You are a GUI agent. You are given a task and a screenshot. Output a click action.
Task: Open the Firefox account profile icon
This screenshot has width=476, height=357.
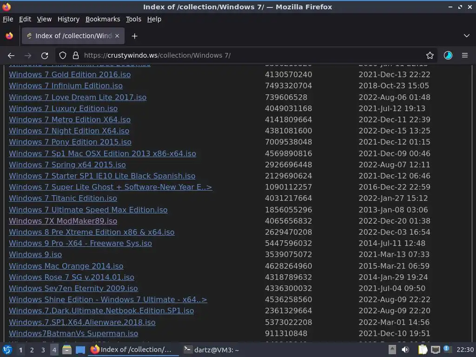pos(448,56)
